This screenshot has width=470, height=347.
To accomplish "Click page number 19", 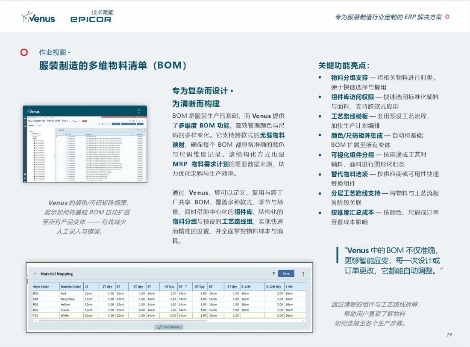I will pos(449,335).
